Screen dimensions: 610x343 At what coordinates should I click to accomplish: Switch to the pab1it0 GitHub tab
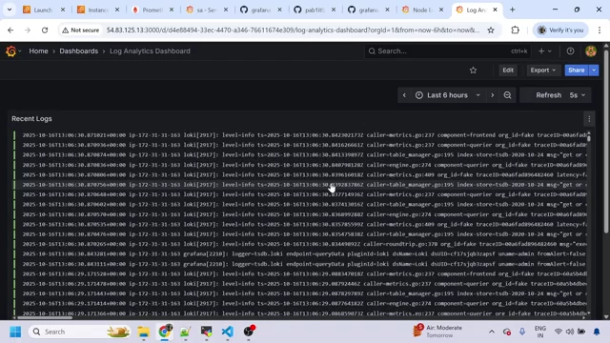pyautogui.click(x=315, y=10)
